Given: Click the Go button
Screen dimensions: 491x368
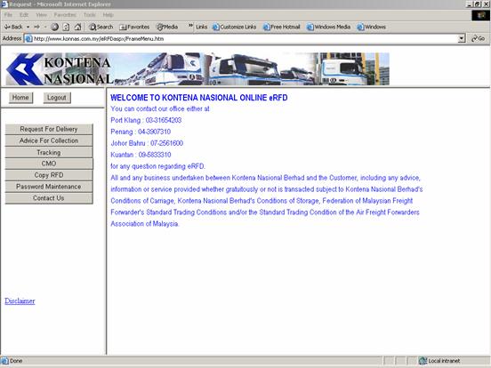Looking at the screenshot, I should 479,38.
